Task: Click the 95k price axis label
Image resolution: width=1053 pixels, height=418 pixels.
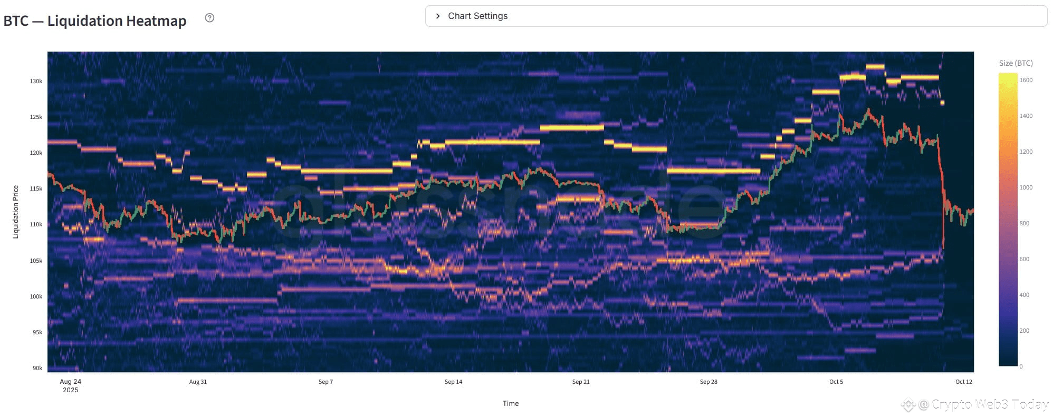Action: click(x=37, y=332)
